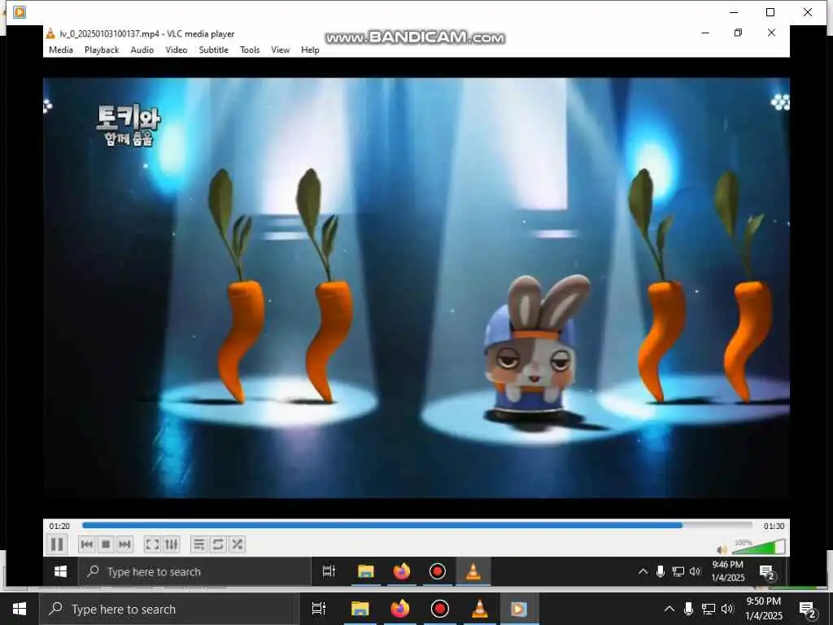Adjust the VLC volume slider
Image resolution: width=833 pixels, height=625 pixels.
(759, 547)
